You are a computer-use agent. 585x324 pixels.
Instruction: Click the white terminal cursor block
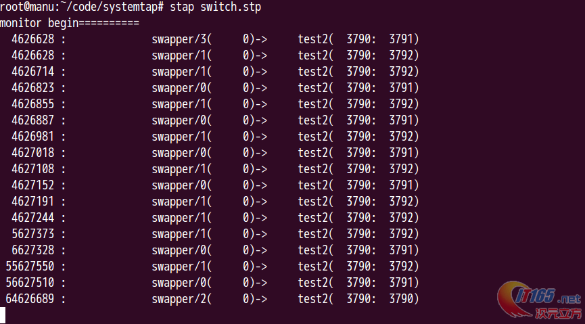click(3, 315)
